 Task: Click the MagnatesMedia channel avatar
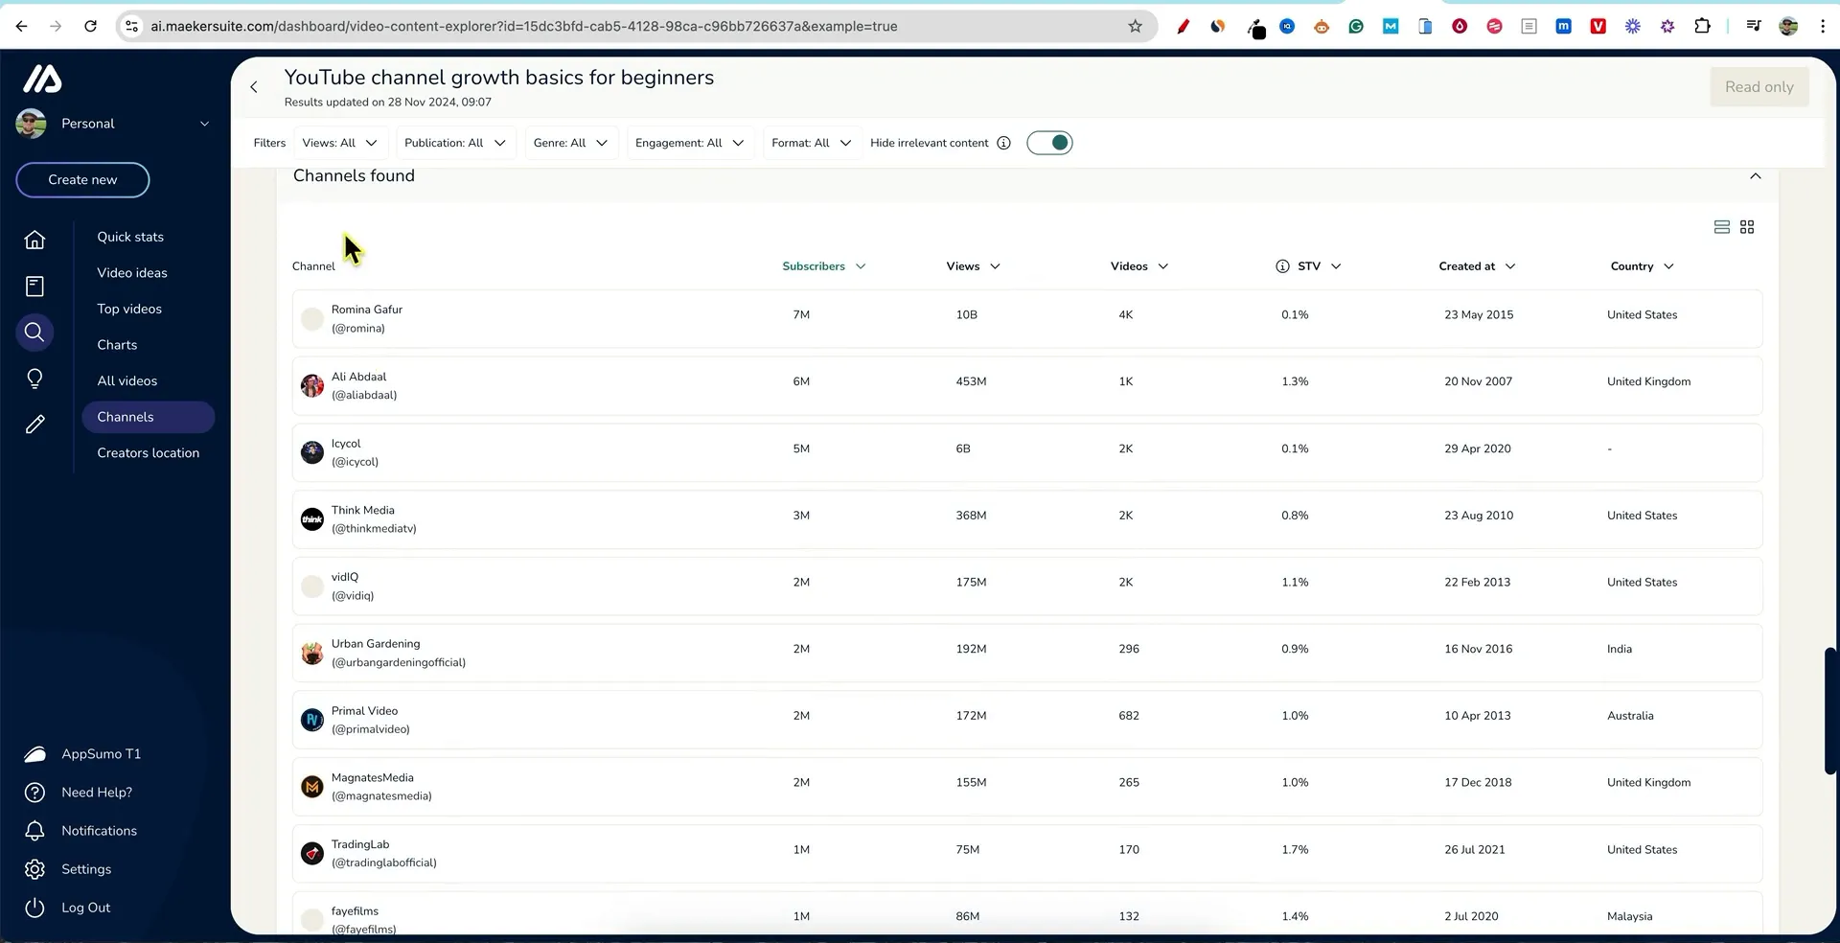(x=312, y=787)
